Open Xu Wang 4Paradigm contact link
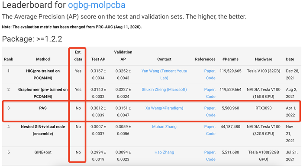The width and height of the screenshot is (303, 166). point(164,108)
